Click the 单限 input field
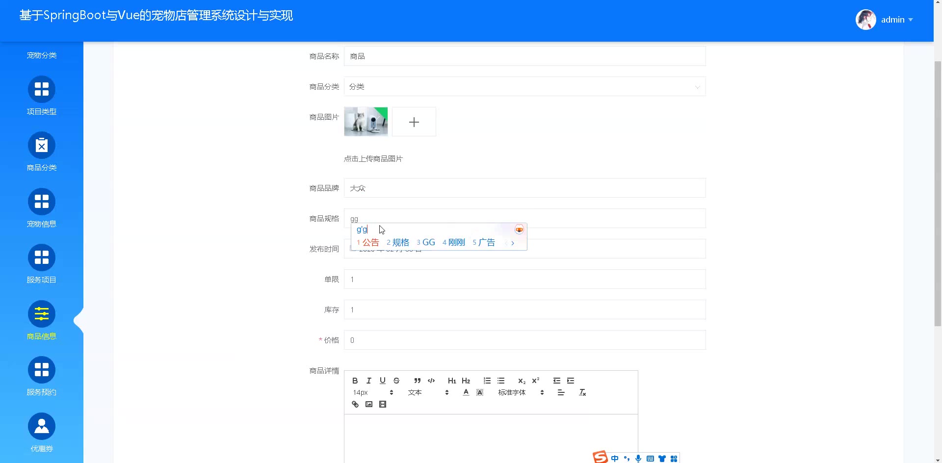 click(524, 279)
